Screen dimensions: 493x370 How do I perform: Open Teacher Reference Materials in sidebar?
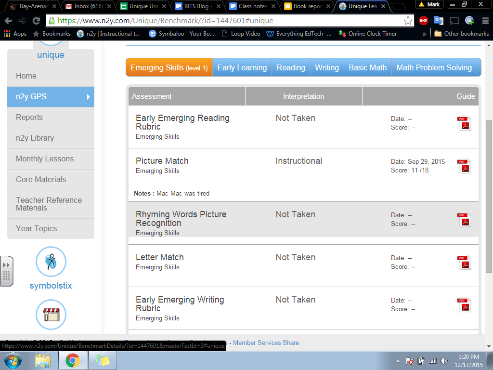click(x=51, y=204)
